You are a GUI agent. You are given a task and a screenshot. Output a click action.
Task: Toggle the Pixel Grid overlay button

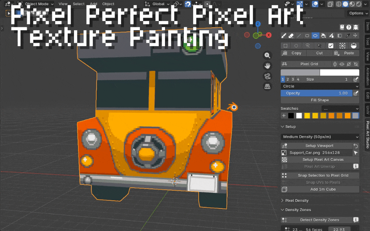point(306,64)
